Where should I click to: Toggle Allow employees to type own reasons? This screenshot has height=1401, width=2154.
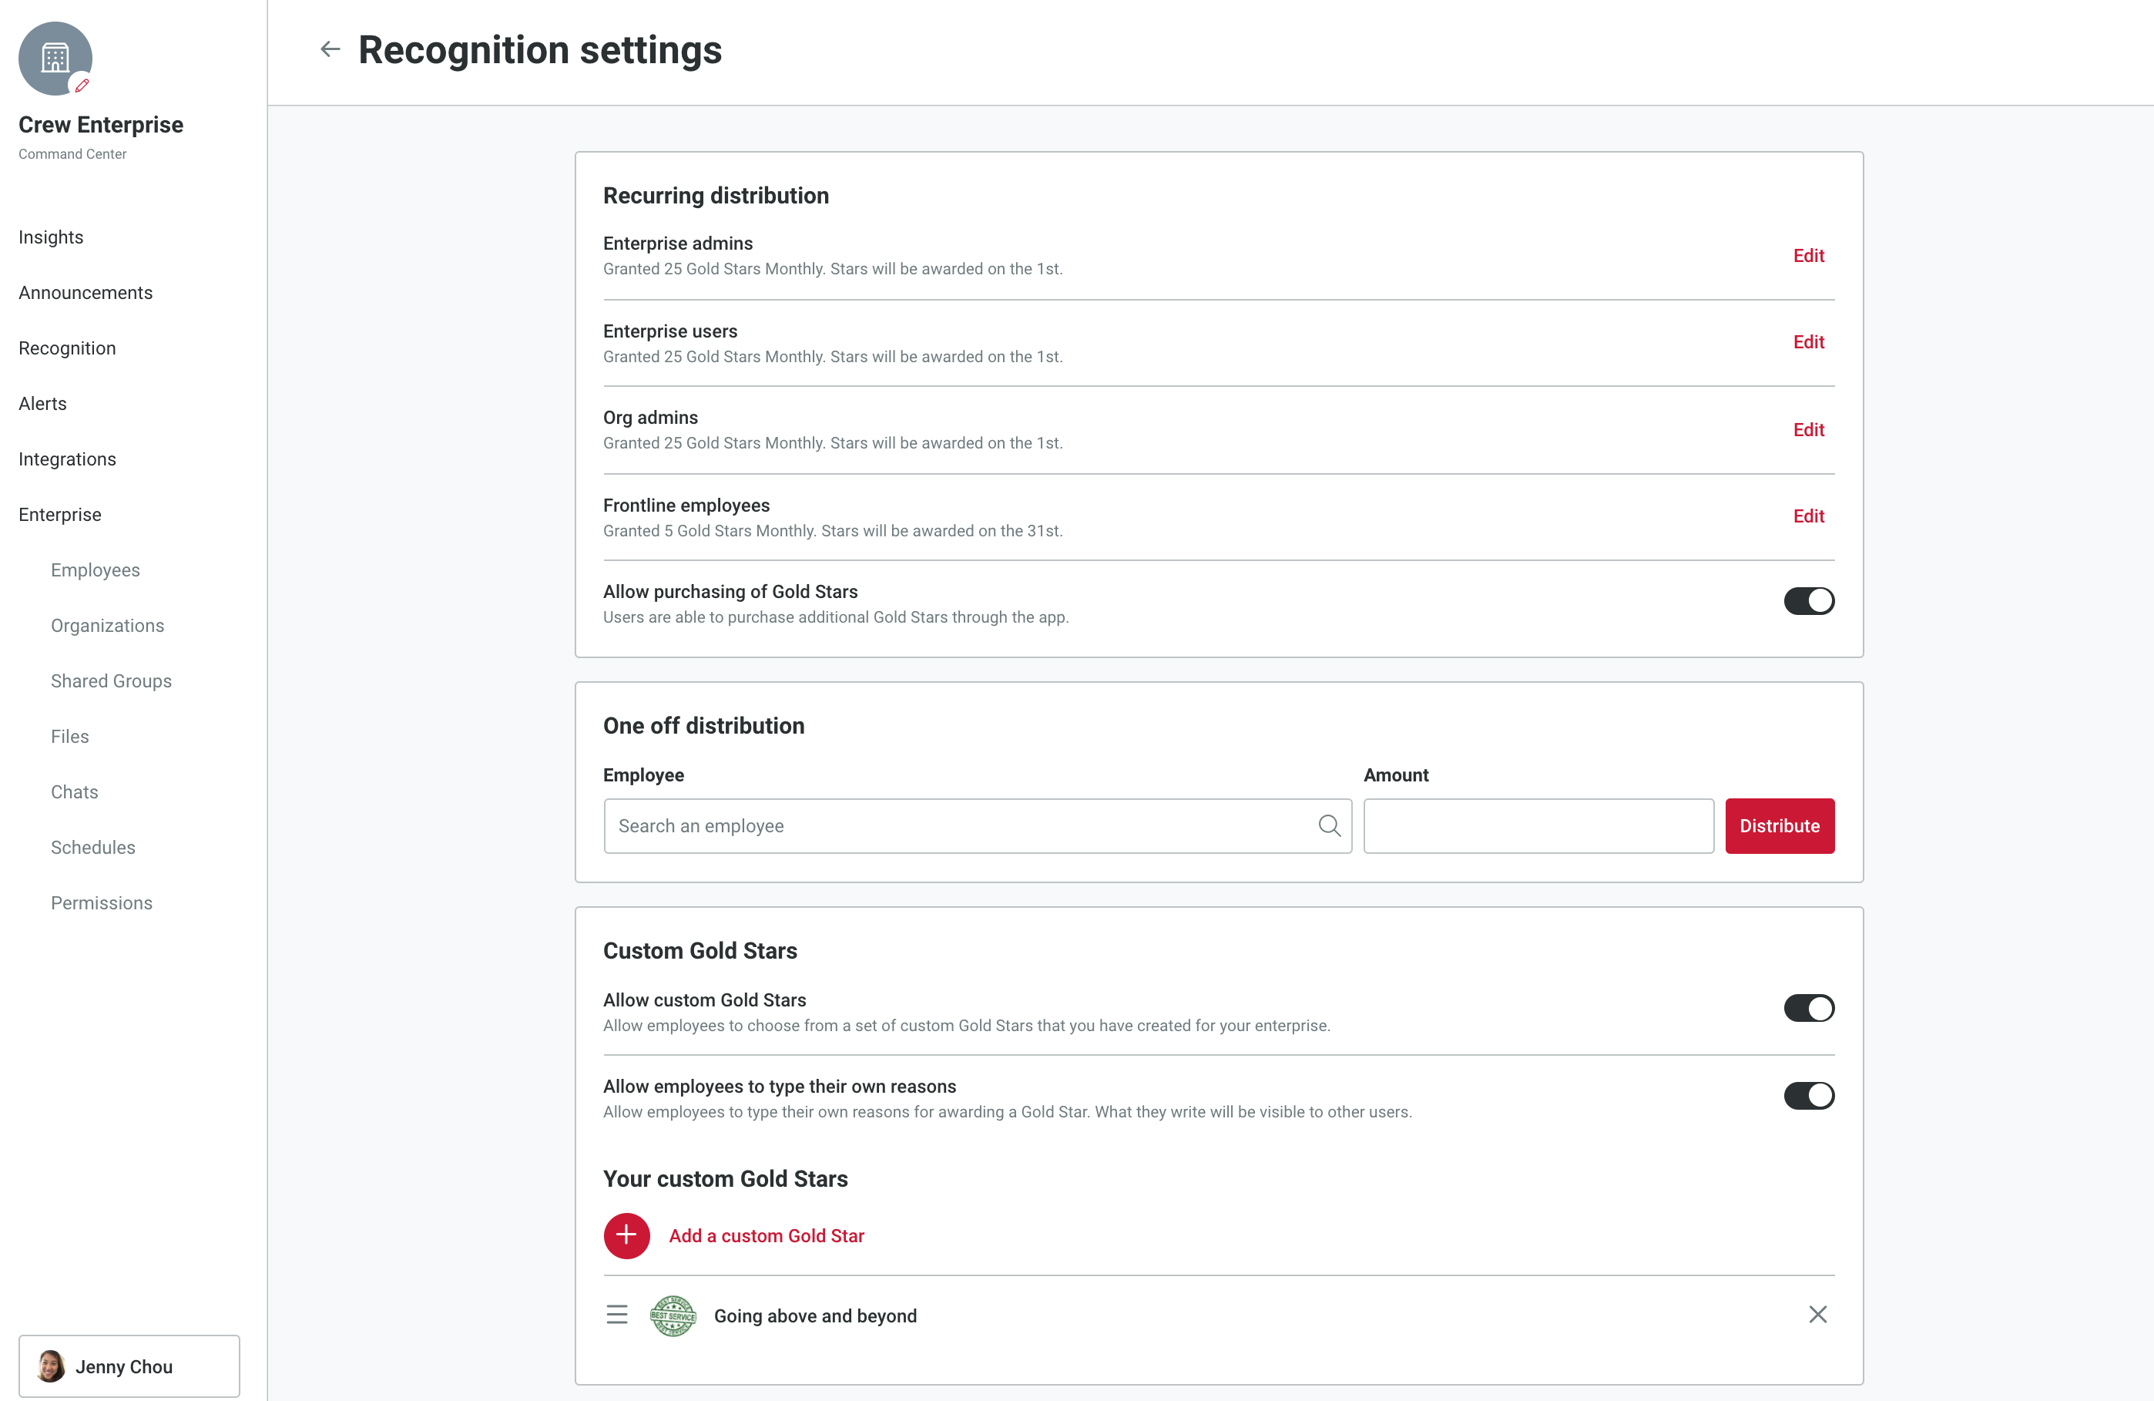1808,1095
